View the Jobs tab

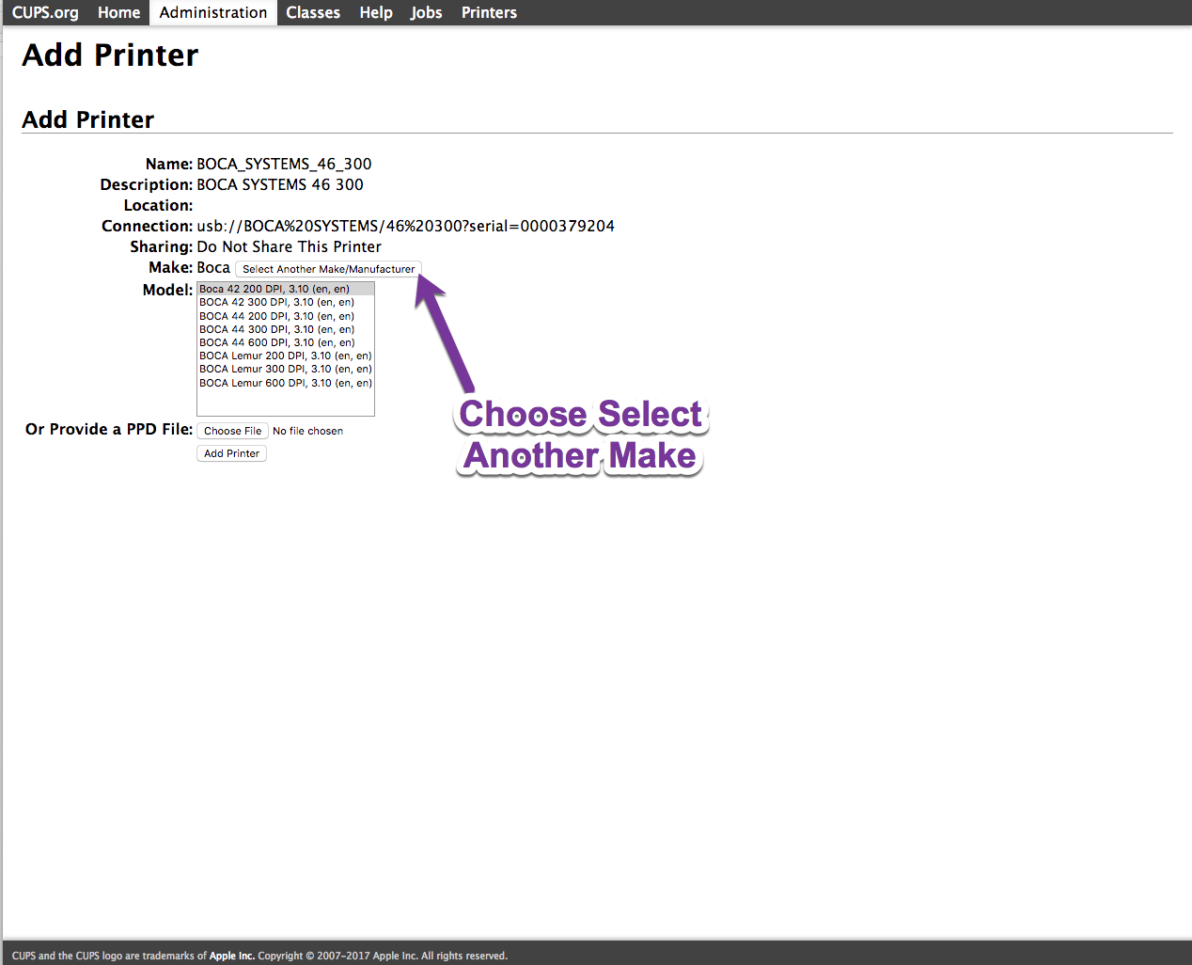426,12
